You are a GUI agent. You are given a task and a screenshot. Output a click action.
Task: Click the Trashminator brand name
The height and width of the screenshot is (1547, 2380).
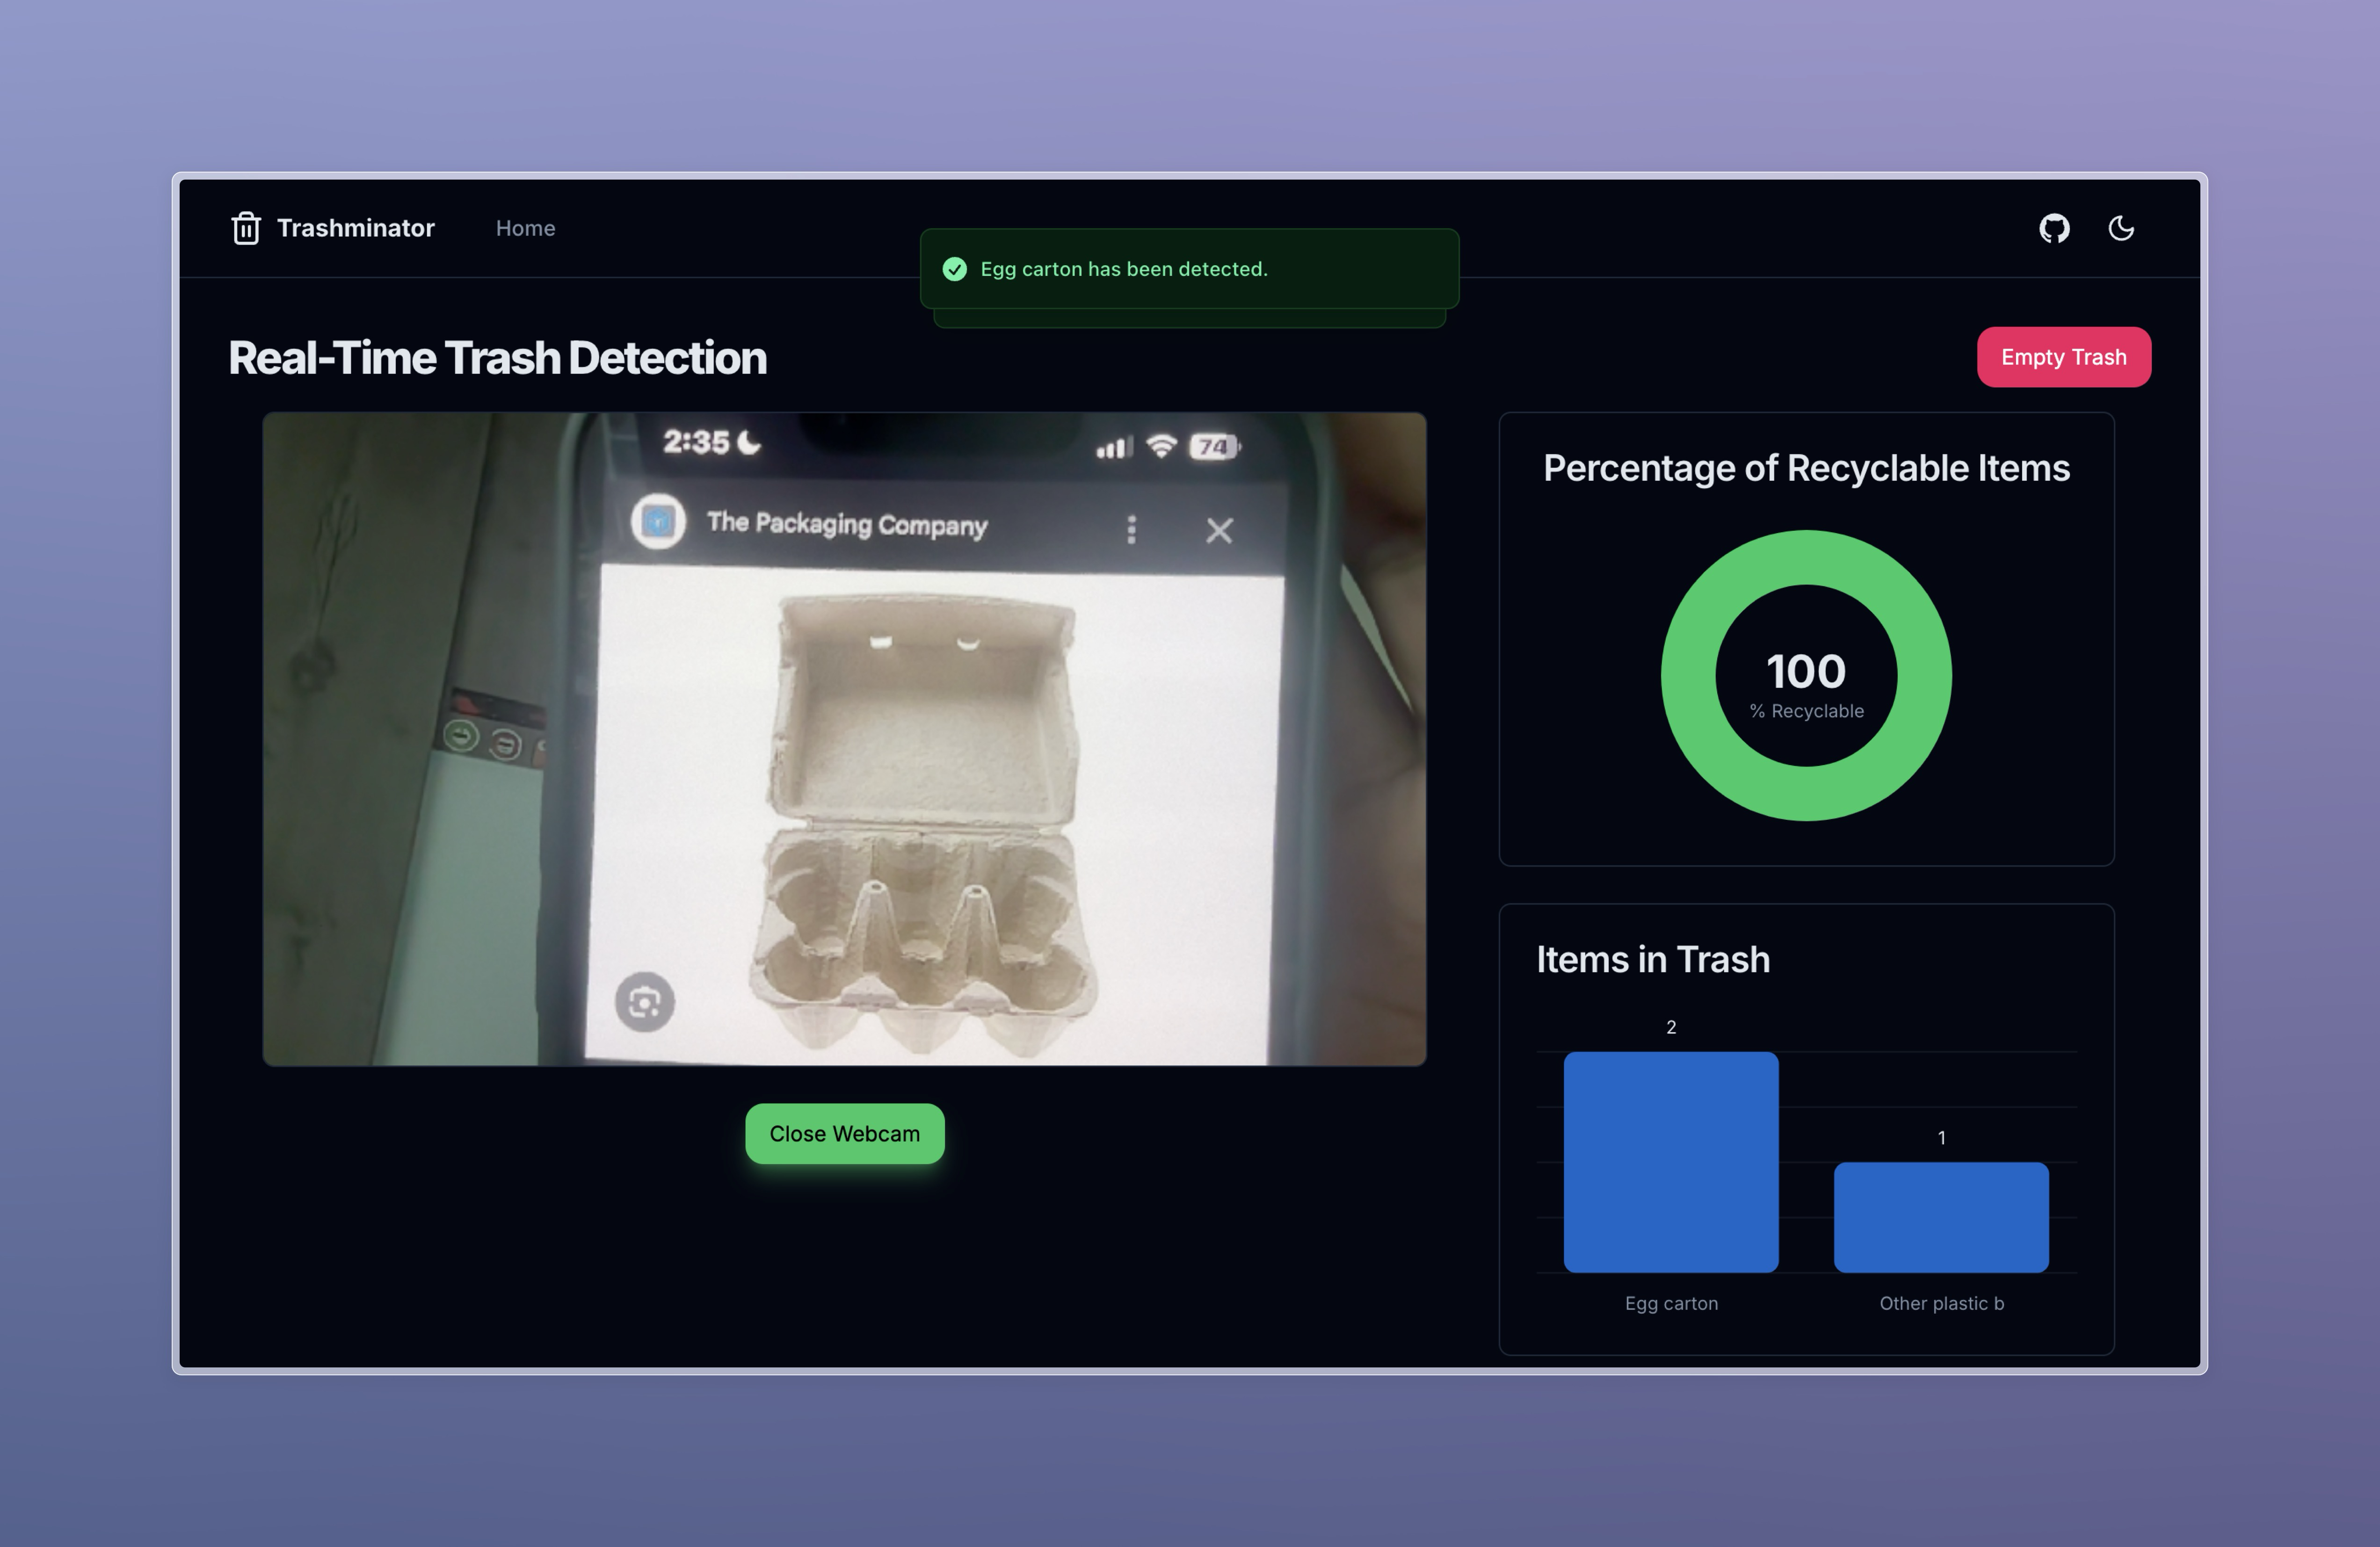[x=355, y=228]
